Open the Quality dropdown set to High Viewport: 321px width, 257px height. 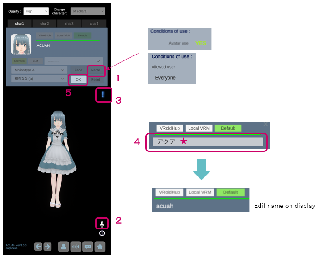[36, 11]
